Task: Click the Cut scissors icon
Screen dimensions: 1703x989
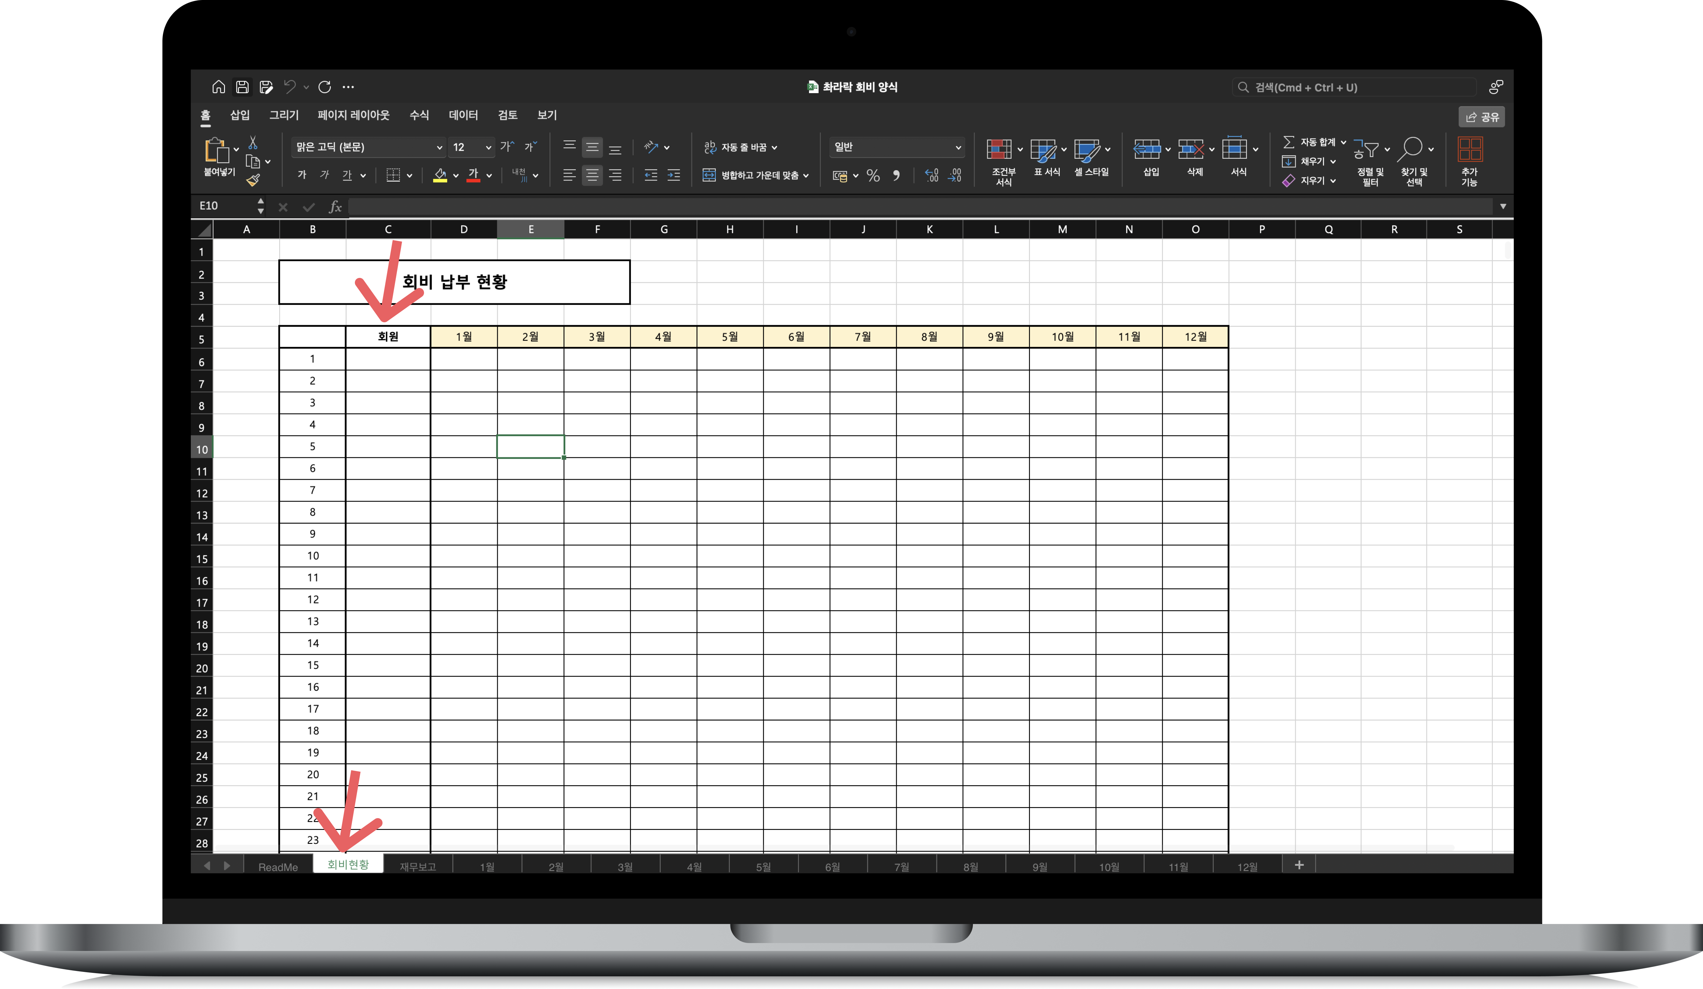Action: pyautogui.click(x=253, y=143)
